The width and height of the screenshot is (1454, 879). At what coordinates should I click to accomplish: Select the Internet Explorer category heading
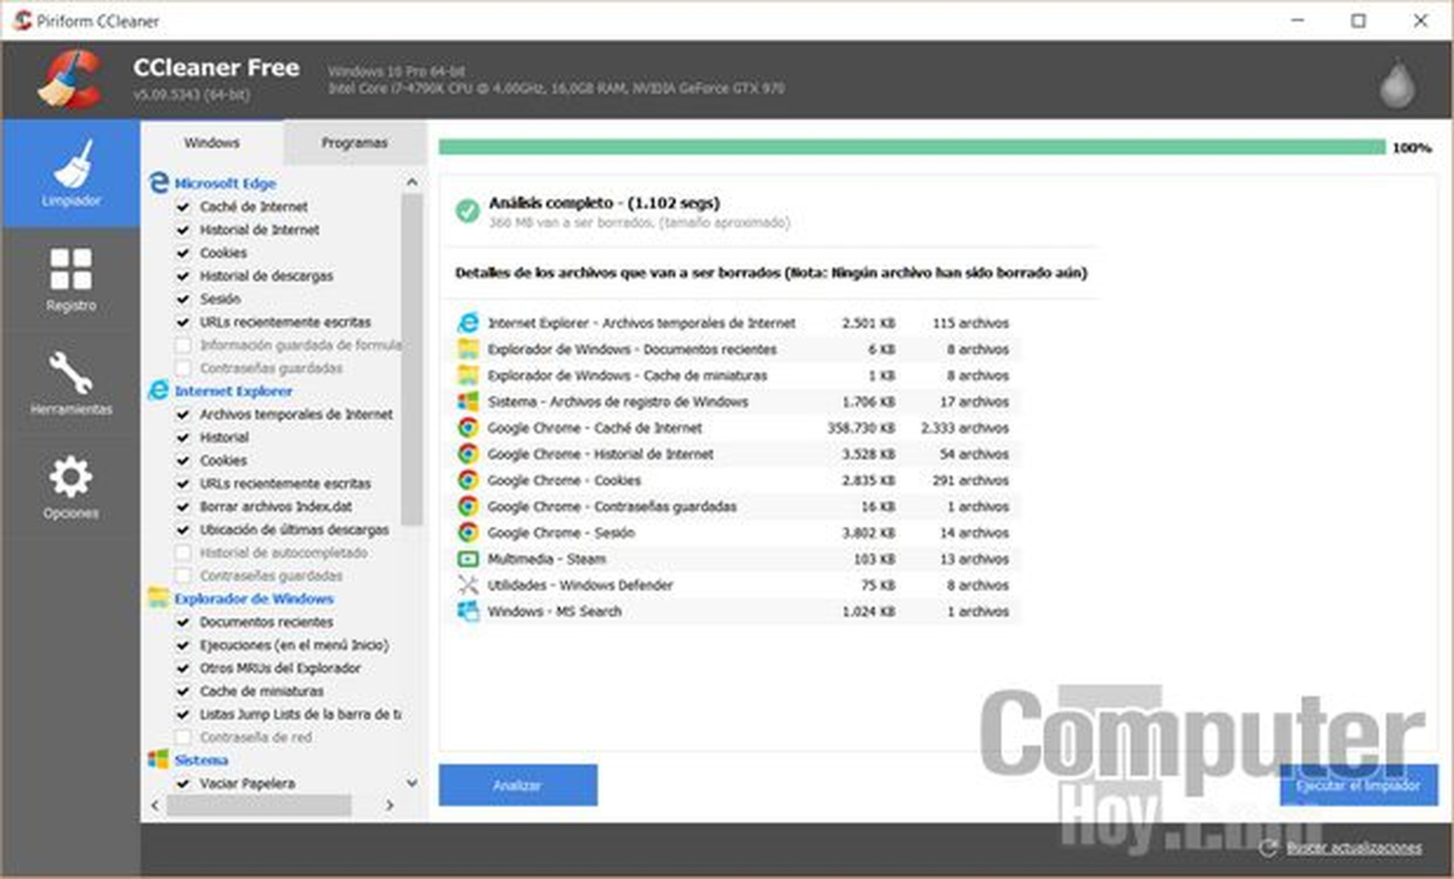(x=234, y=391)
